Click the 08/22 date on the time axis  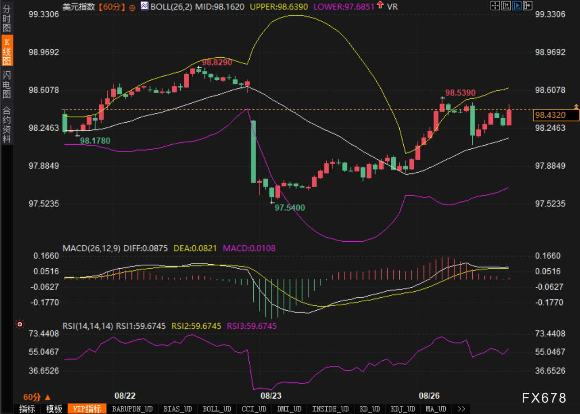tap(125, 396)
